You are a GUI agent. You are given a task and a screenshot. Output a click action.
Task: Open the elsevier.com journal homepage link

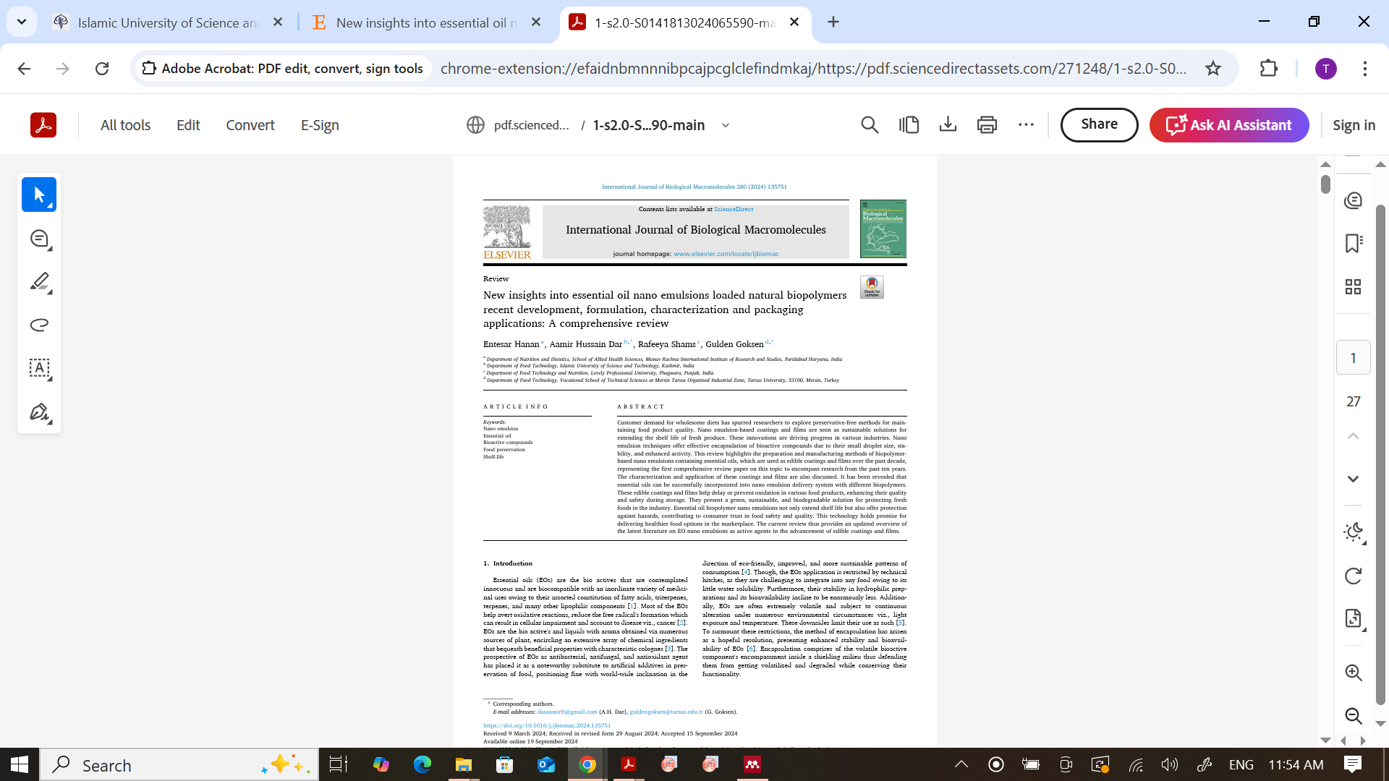(x=726, y=254)
